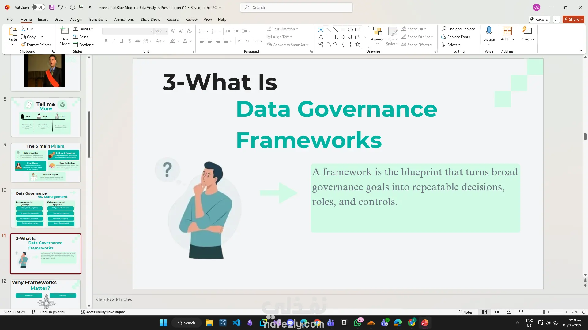Click the Record button at top right
The image size is (588, 330).
coord(540,19)
